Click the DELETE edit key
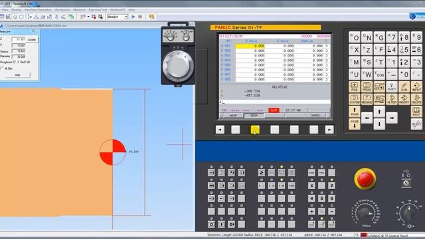Viewport: 425px width, 239px height. (416, 99)
